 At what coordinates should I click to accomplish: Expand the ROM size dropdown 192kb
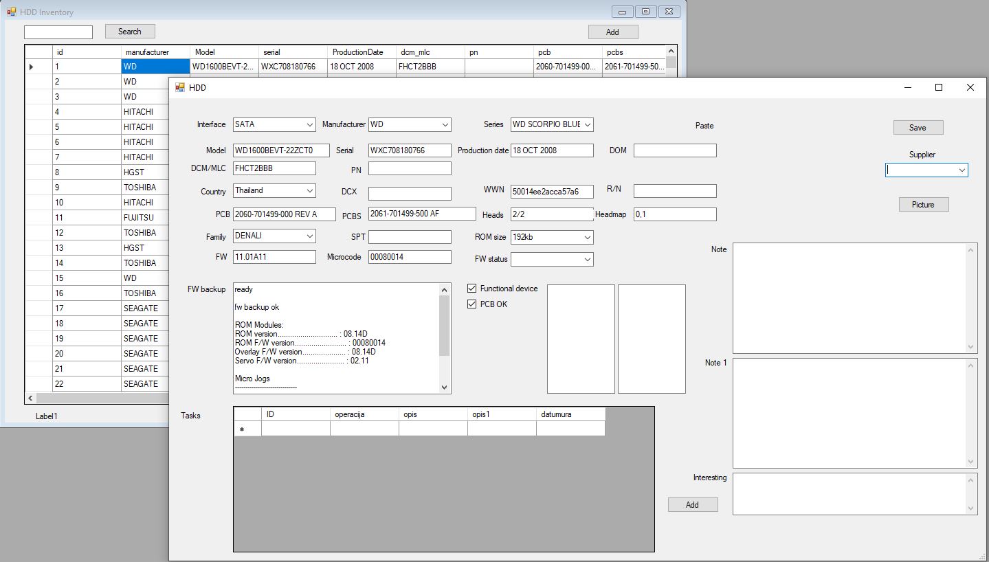(x=587, y=237)
